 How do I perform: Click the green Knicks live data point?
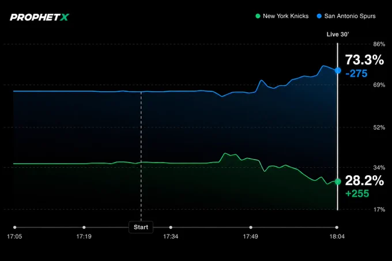[338, 181]
